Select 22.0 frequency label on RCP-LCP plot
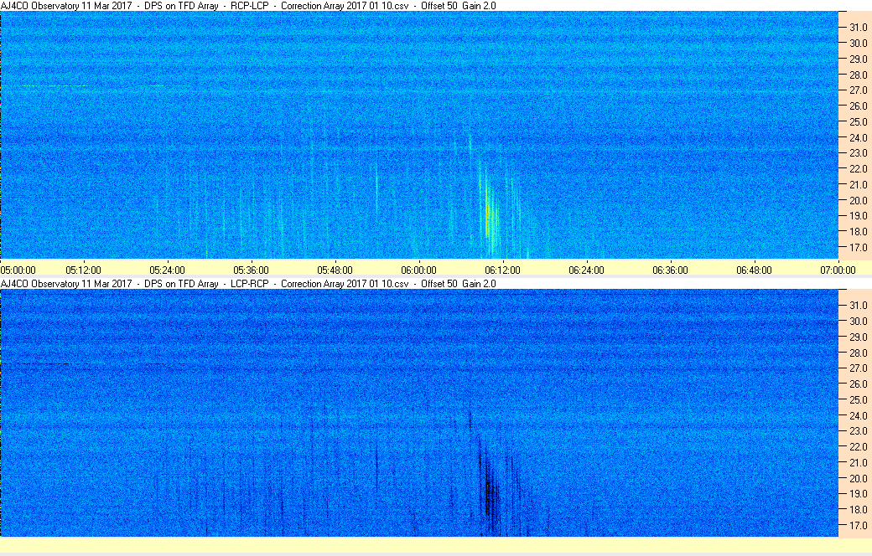 point(858,168)
